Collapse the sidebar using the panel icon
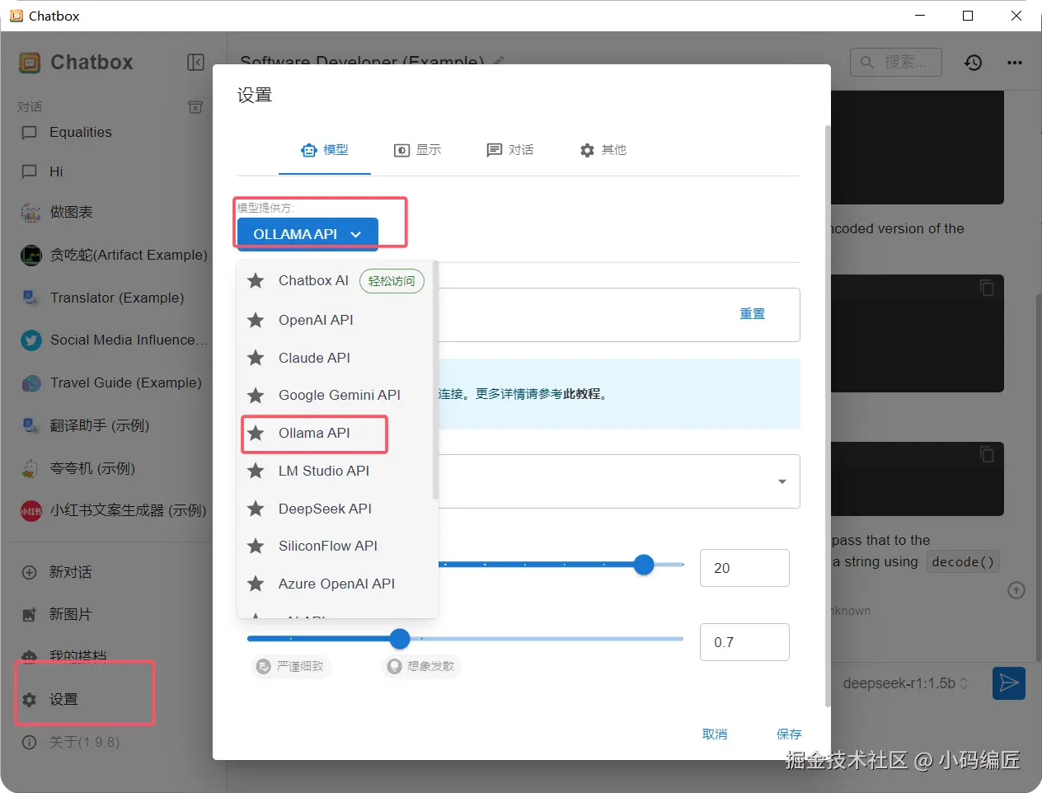 coord(195,63)
